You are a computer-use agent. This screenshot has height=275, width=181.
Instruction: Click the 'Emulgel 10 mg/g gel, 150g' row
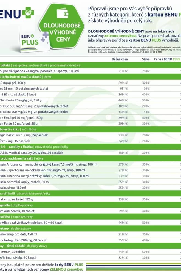[90, 118]
